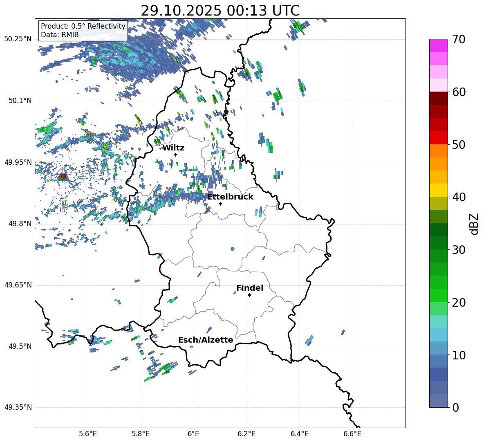The width and height of the screenshot is (484, 442).
Task: Click the colorbar tick value 10
Action: pos(459,355)
